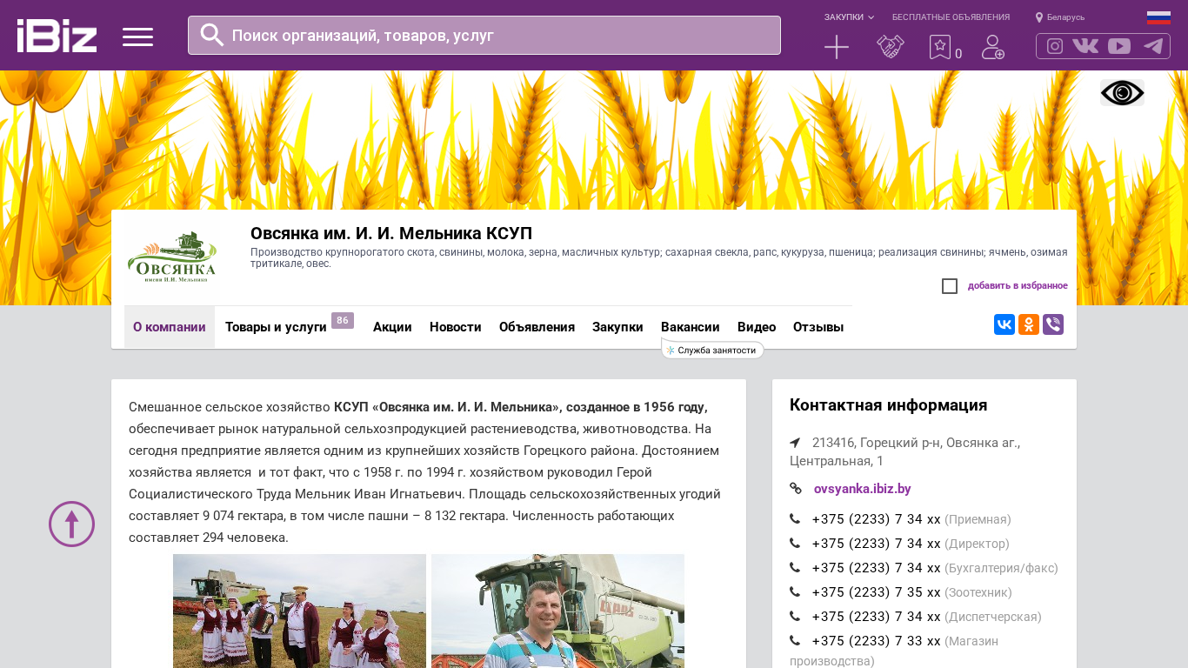This screenshot has height=668, width=1188.
Task: Open the Товары и услуги tab
Action: 276,327
